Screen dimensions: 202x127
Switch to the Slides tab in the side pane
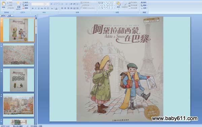click(3, 16)
